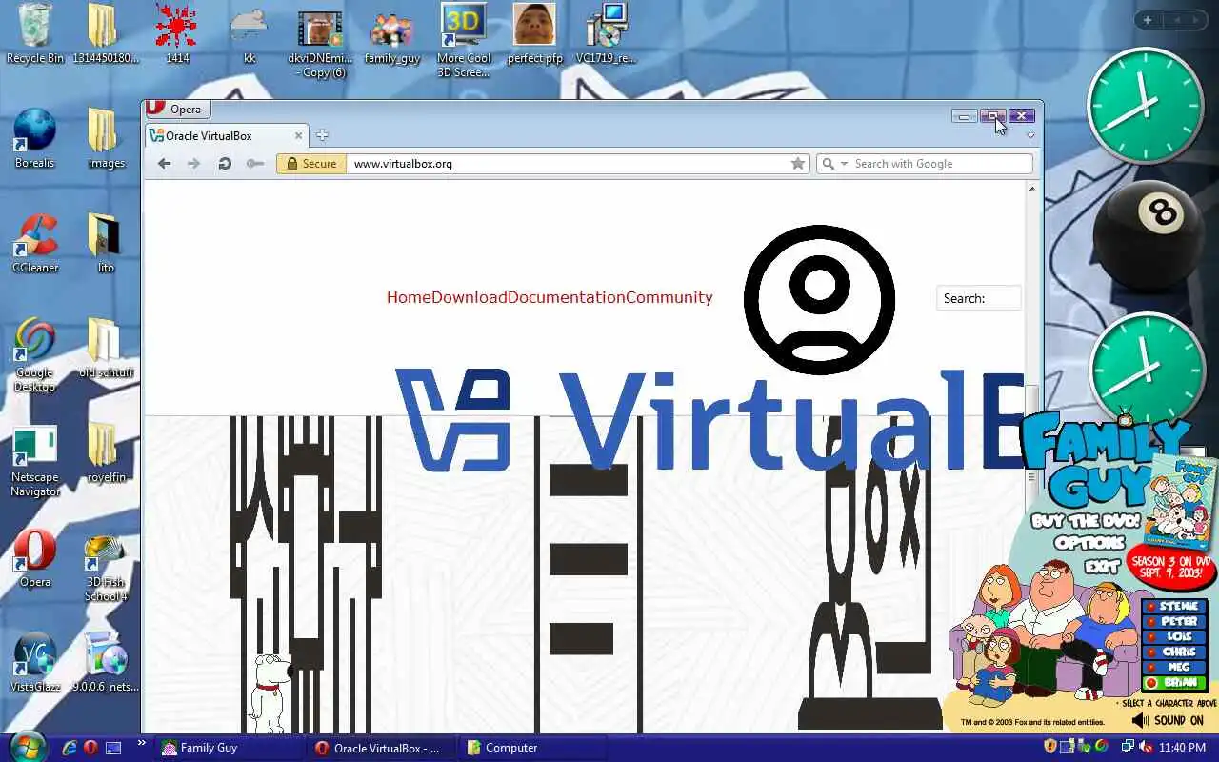The image size is (1219, 762).
Task: Click the large user account icon
Action: (819, 300)
